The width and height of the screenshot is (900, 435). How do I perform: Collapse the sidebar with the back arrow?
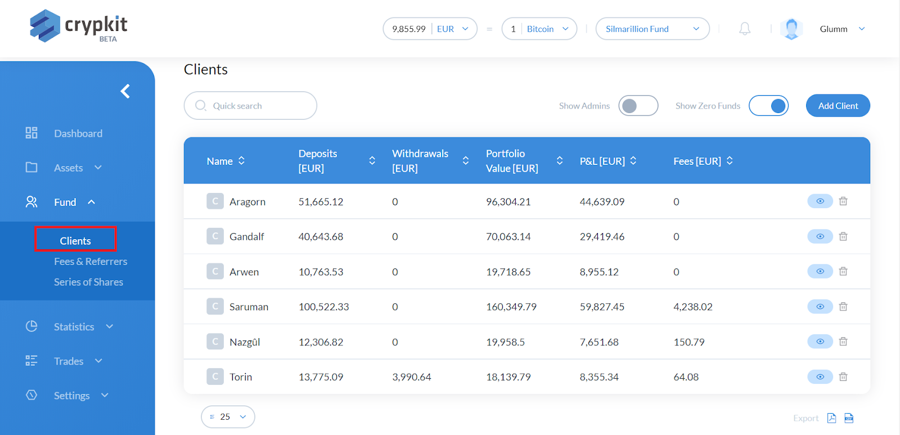point(125,91)
